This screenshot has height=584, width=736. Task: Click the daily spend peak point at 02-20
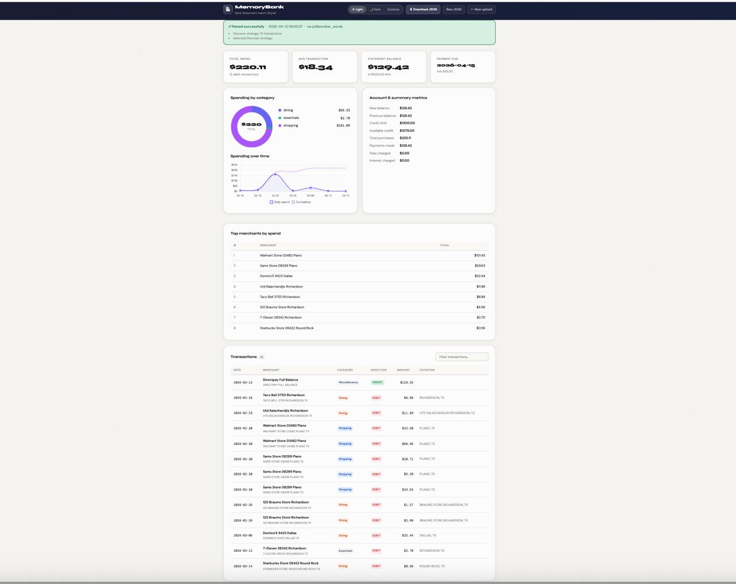click(275, 174)
